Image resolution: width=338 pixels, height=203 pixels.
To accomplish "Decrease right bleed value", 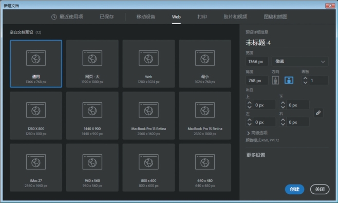I will click(x=283, y=124).
